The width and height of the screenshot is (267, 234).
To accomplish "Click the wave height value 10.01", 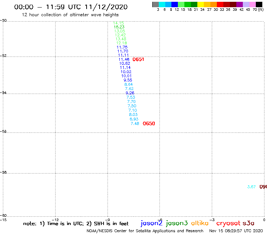I will (x=126, y=76).
